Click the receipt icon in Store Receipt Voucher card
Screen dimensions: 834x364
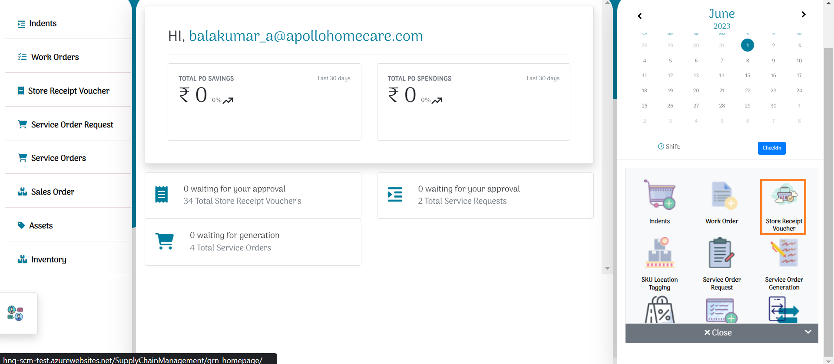point(162,195)
